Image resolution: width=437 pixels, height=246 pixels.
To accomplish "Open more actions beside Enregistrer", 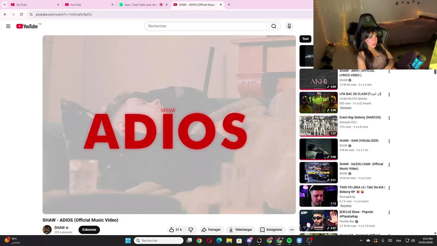I will coord(292,230).
